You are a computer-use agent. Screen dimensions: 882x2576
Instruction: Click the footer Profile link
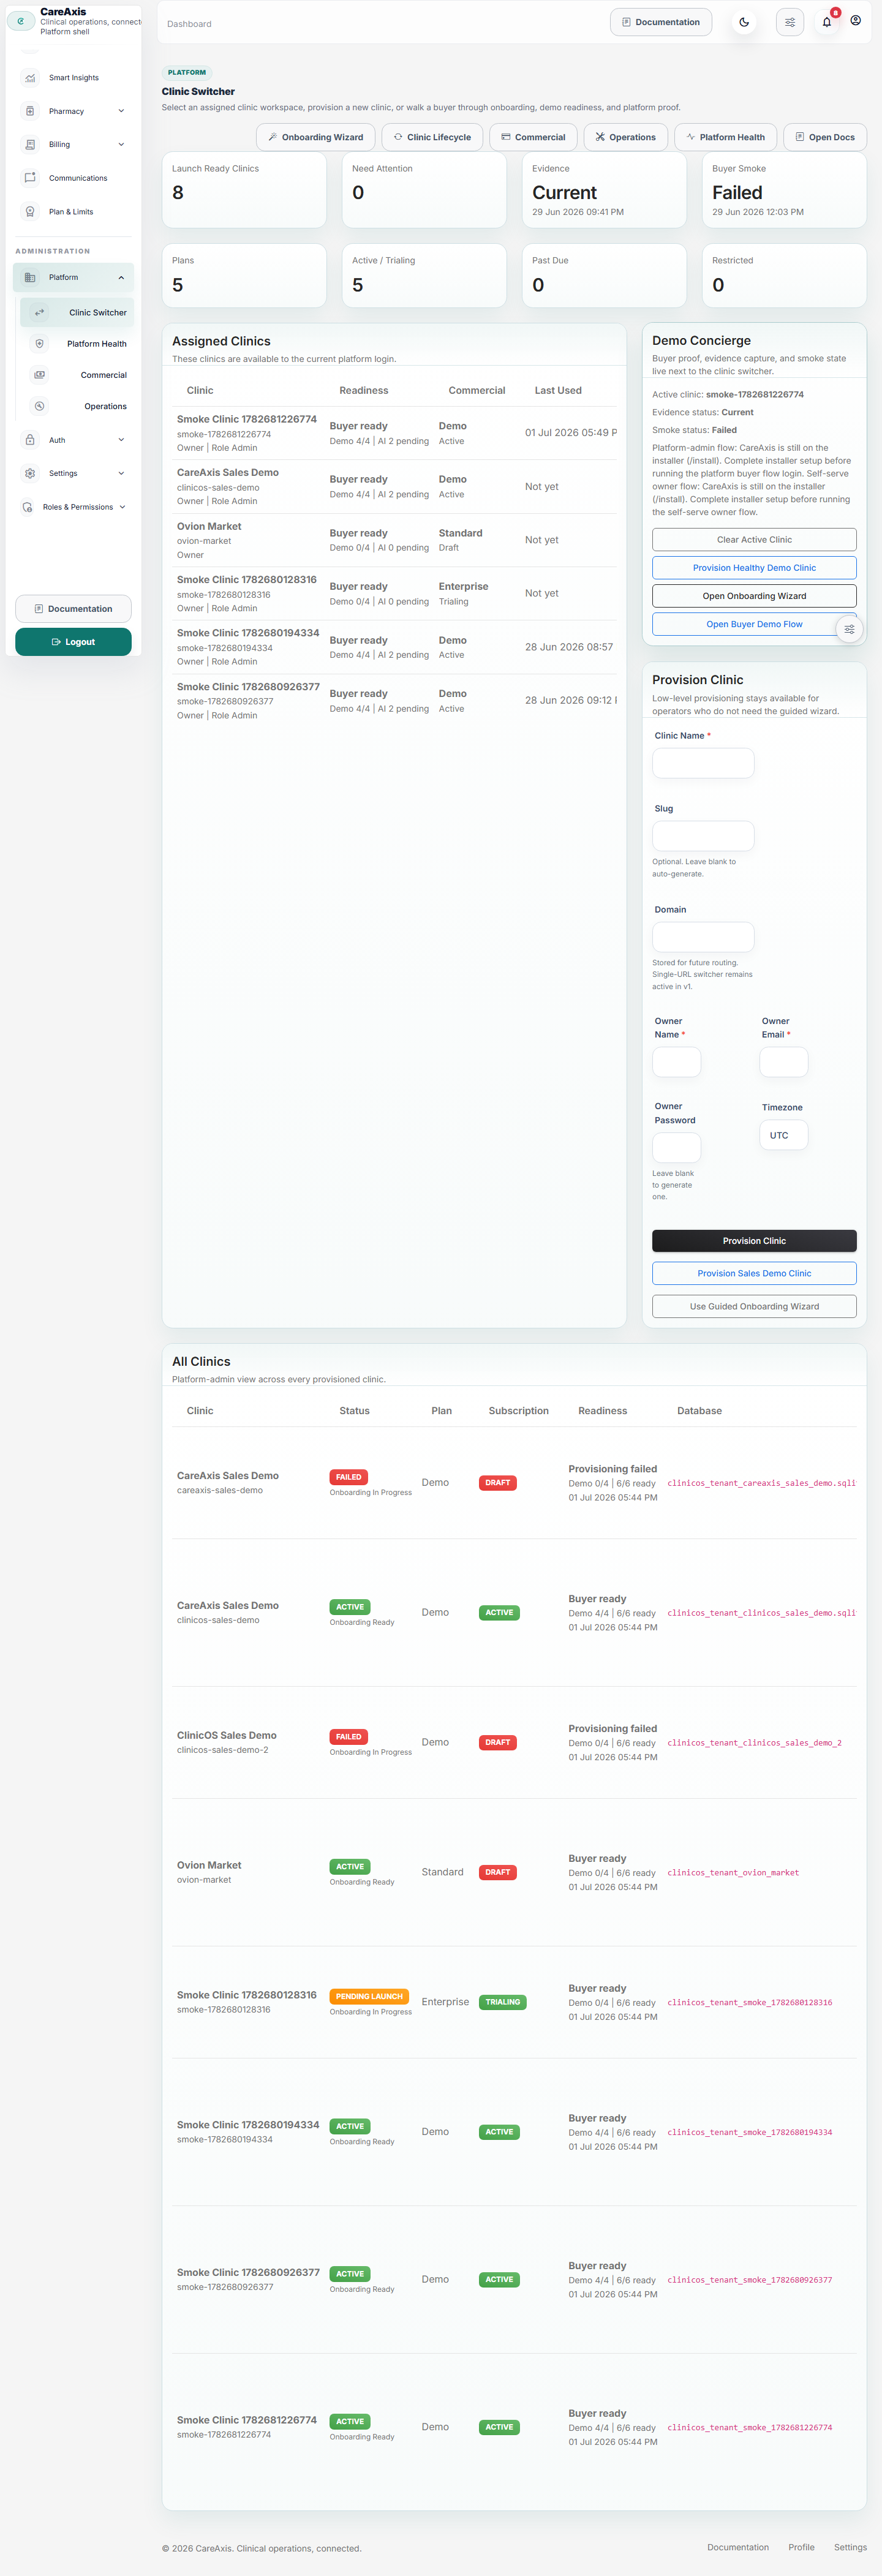click(x=801, y=2547)
